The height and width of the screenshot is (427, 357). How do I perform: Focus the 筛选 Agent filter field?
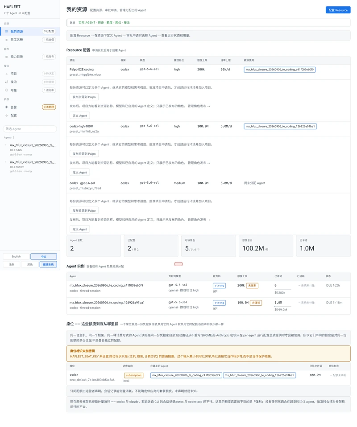30,129
